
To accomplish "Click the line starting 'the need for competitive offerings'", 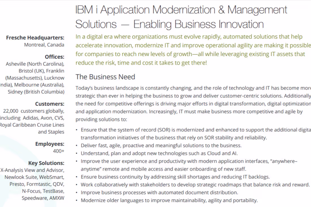I will pyautogui.click(x=193, y=104).
